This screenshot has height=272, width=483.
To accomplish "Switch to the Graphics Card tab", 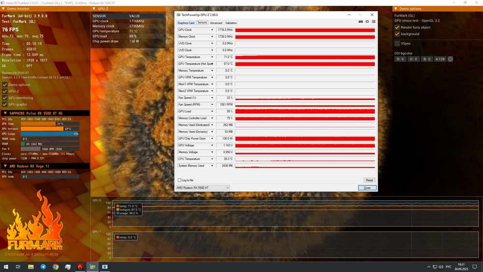I will [186, 23].
